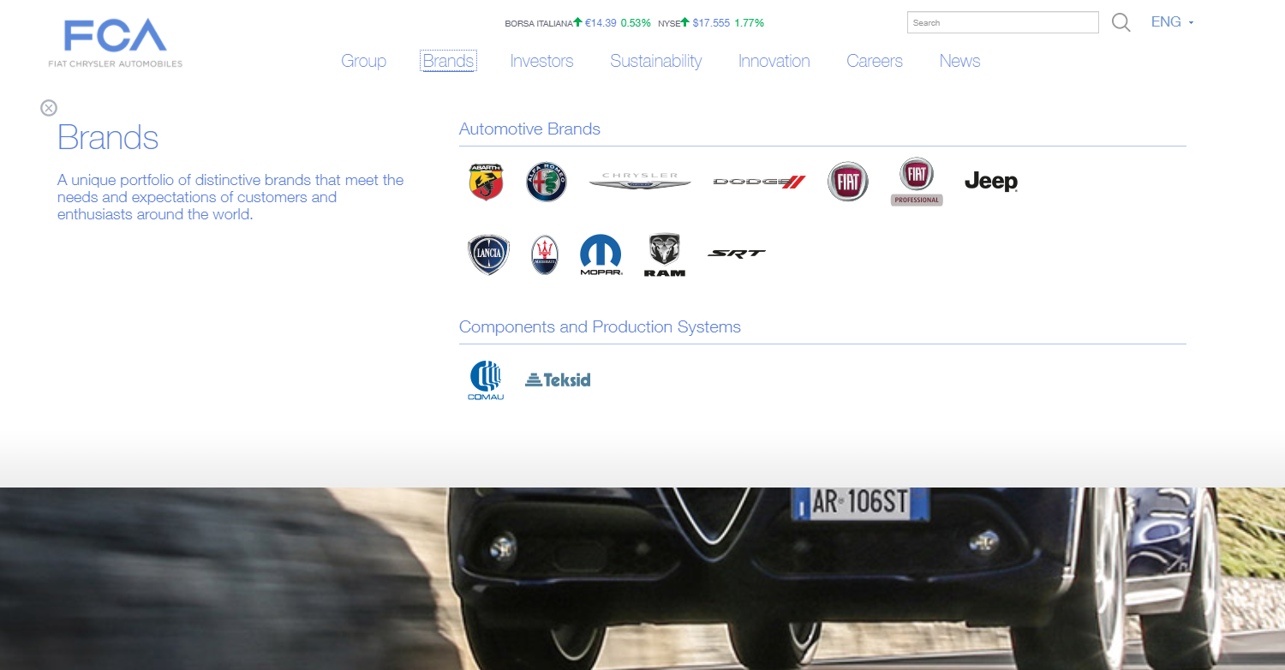The width and height of the screenshot is (1285, 670).
Task: Select the RAM brand logo
Action: [x=665, y=254]
